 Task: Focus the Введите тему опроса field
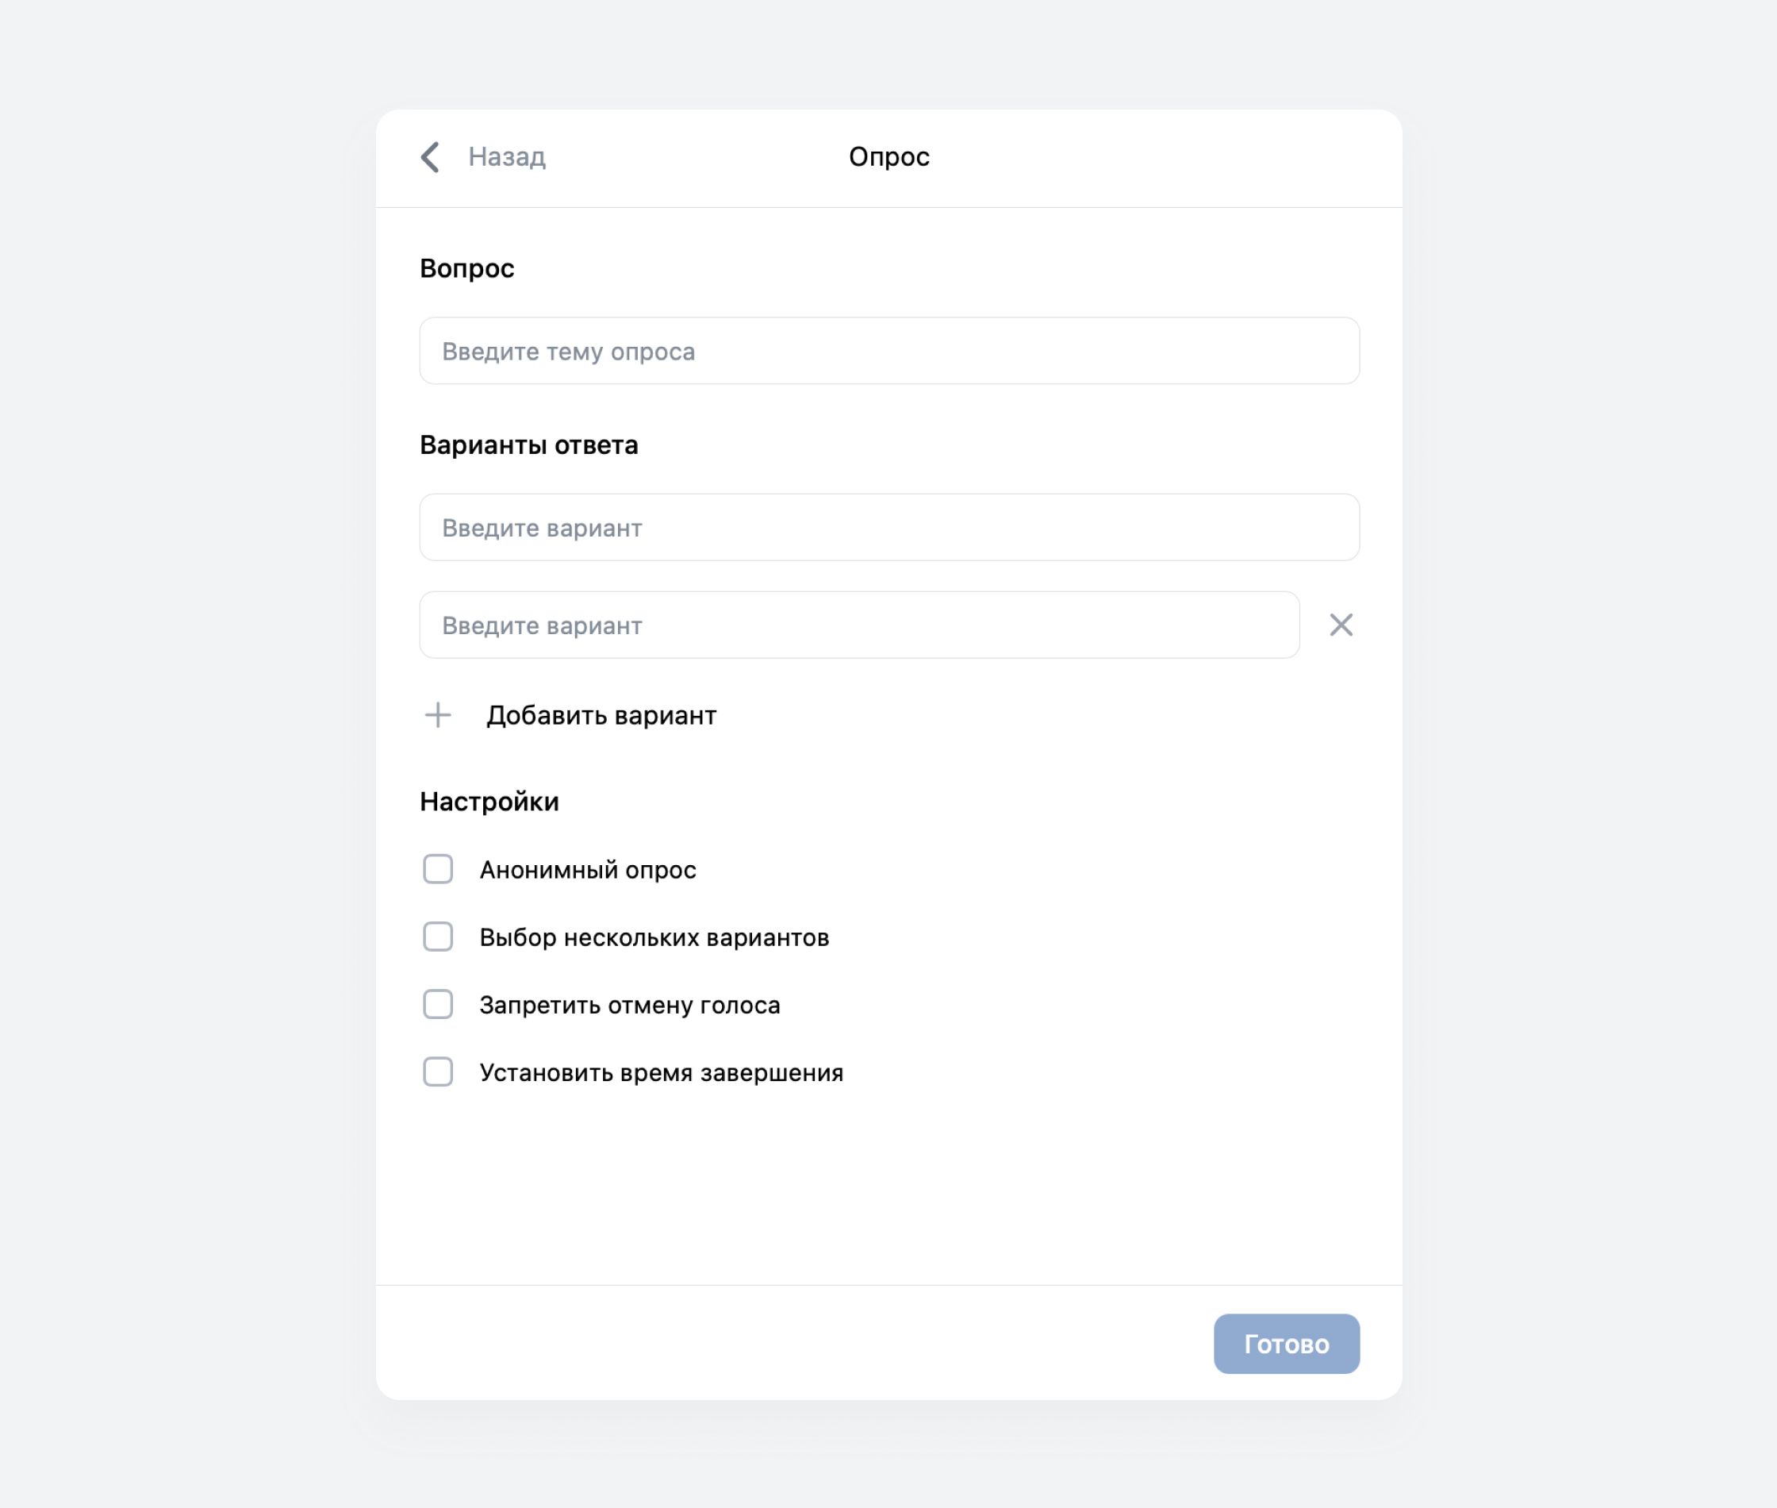[x=888, y=351]
